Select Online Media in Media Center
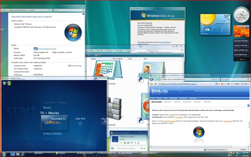The height and width of the screenshot is (157, 251). click(x=52, y=134)
